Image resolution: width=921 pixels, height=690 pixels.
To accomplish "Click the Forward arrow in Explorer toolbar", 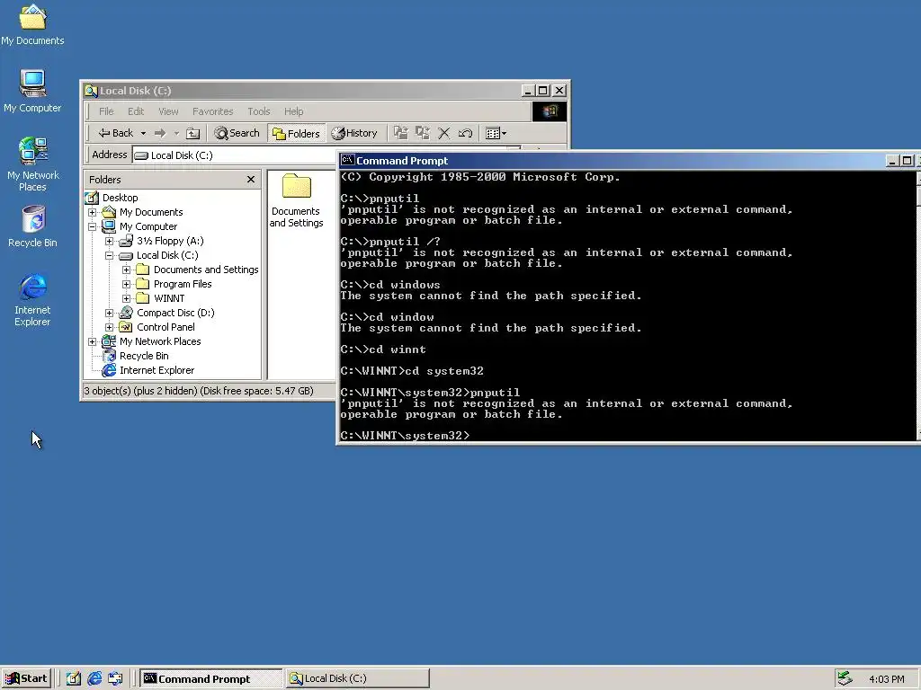I will click(160, 133).
